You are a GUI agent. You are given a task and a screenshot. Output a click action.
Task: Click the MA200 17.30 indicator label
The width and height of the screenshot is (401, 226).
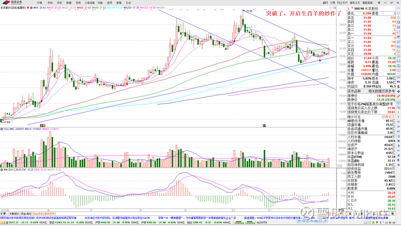(131, 8)
